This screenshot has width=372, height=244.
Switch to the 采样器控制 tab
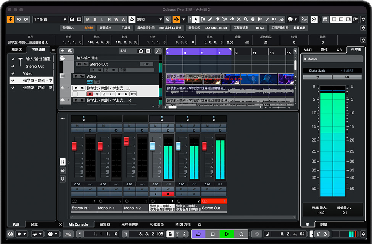[x=130, y=224]
